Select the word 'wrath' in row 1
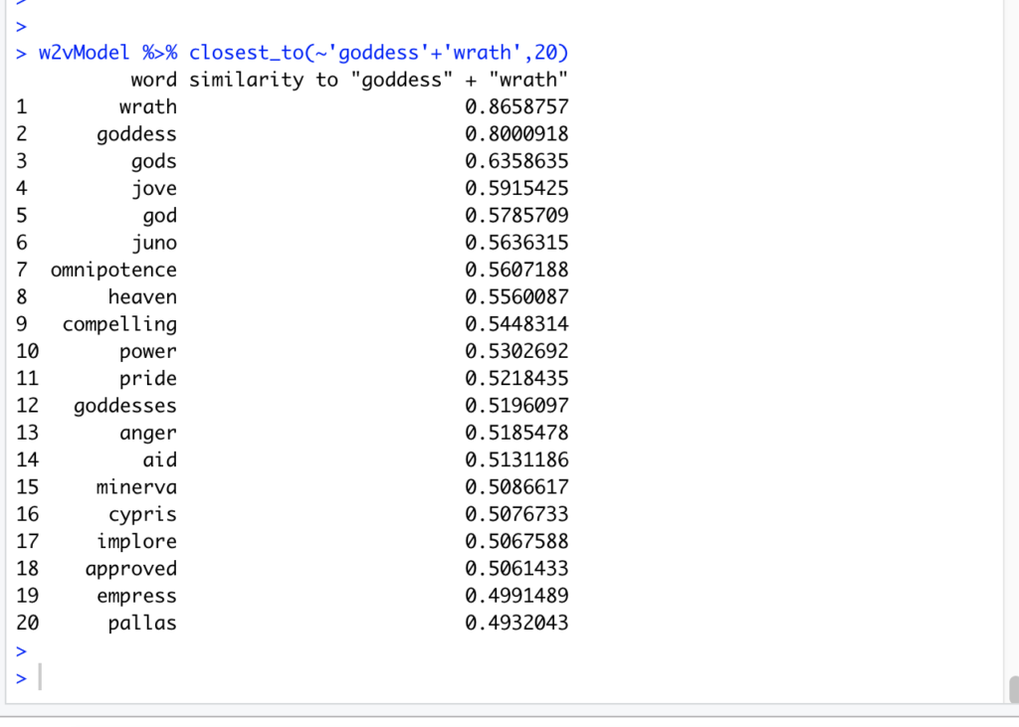The height and width of the screenshot is (727, 1019). pos(147,106)
